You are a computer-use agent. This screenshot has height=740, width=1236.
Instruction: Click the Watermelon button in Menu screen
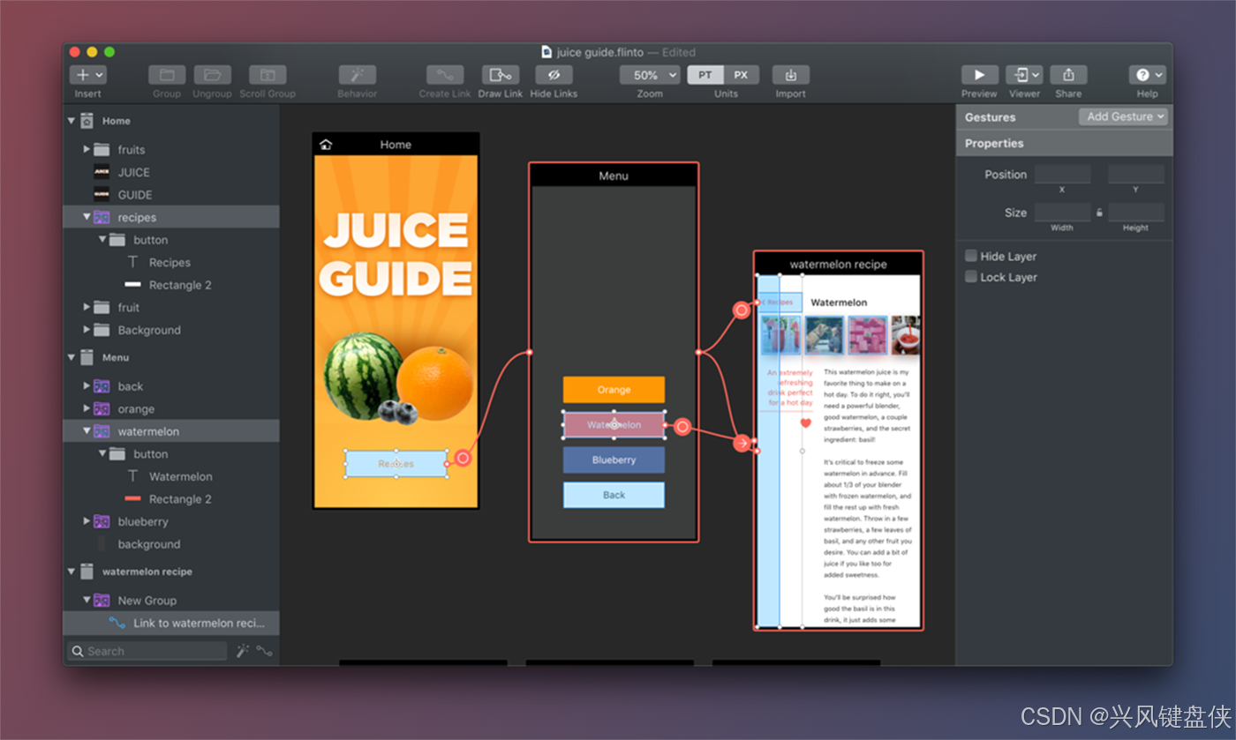coord(614,424)
